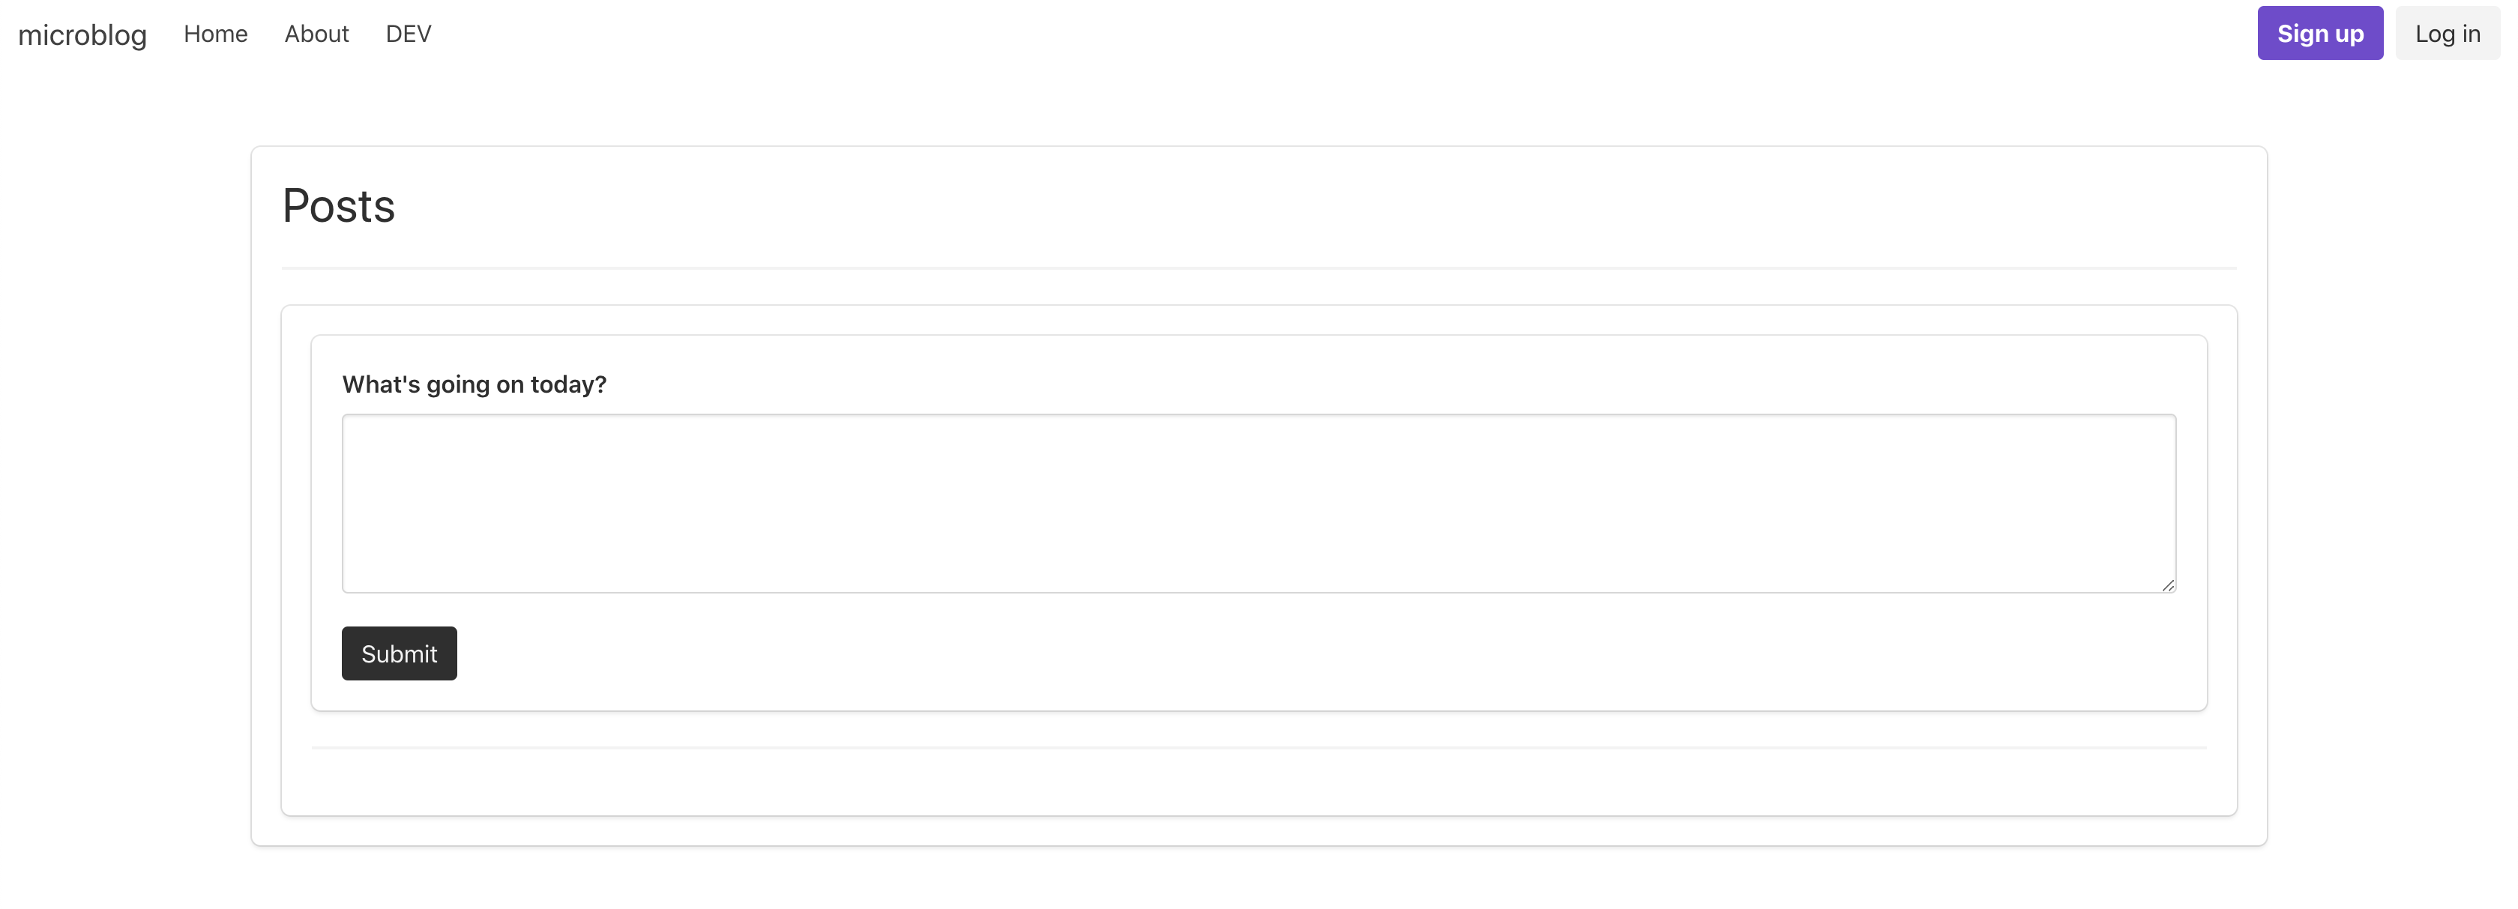
Task: Return home via the microblog site title
Action: [x=82, y=34]
